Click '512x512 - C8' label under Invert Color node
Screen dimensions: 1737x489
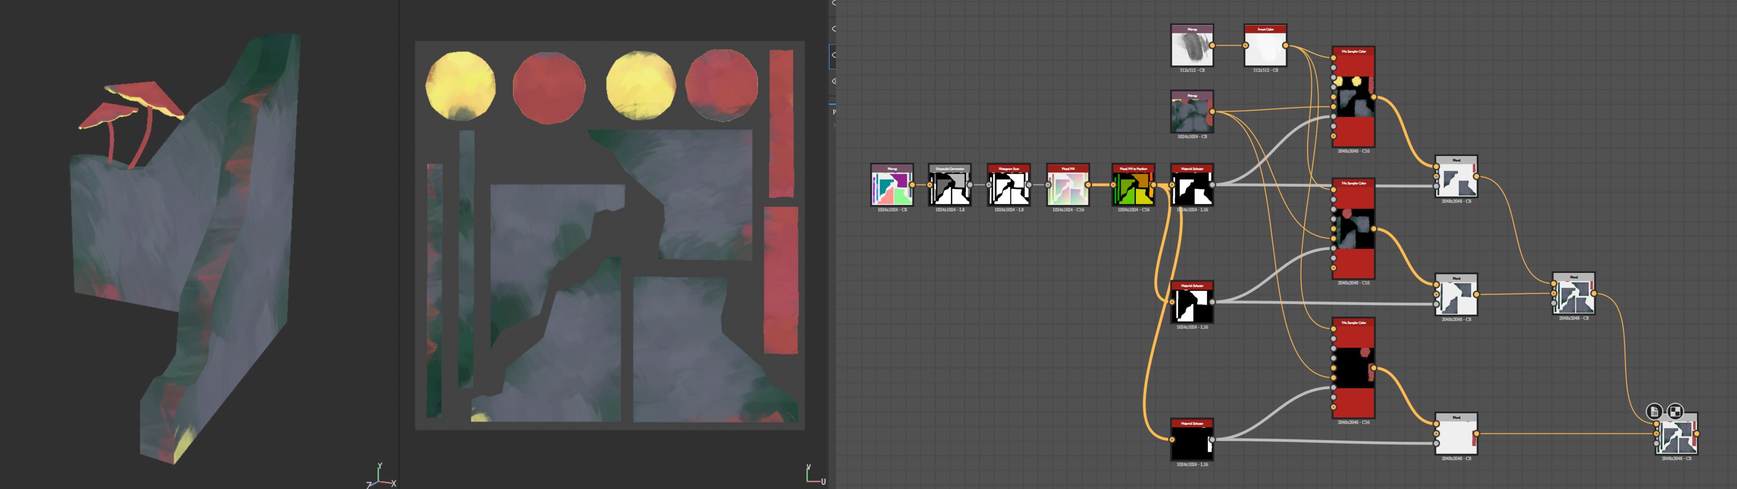click(x=1266, y=70)
